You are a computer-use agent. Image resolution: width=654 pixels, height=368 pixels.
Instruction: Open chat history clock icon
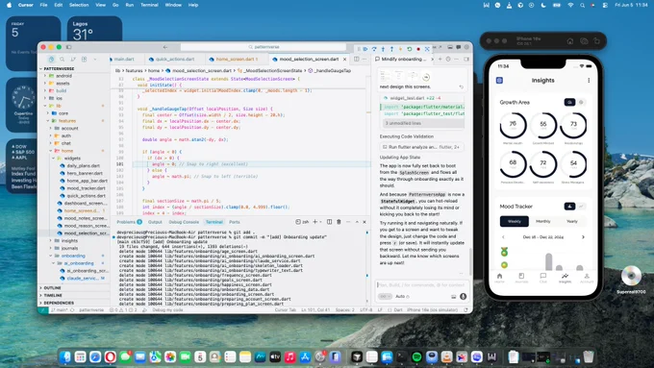[448, 60]
